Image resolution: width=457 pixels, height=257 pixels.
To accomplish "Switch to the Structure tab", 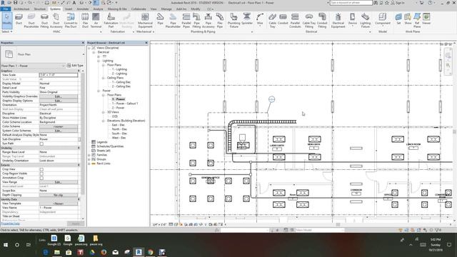I will tap(40, 9).
